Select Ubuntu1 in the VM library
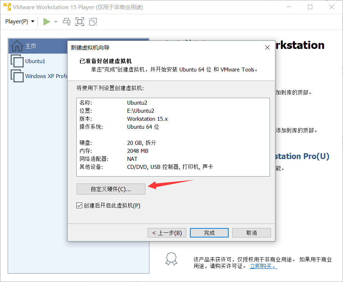Image resolution: width=343 pixels, height=282 pixels. [35, 61]
